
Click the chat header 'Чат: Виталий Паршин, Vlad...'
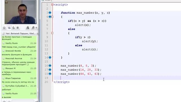tap(21, 33)
